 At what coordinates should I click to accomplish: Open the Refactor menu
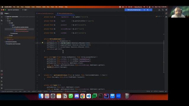pos(39,7)
